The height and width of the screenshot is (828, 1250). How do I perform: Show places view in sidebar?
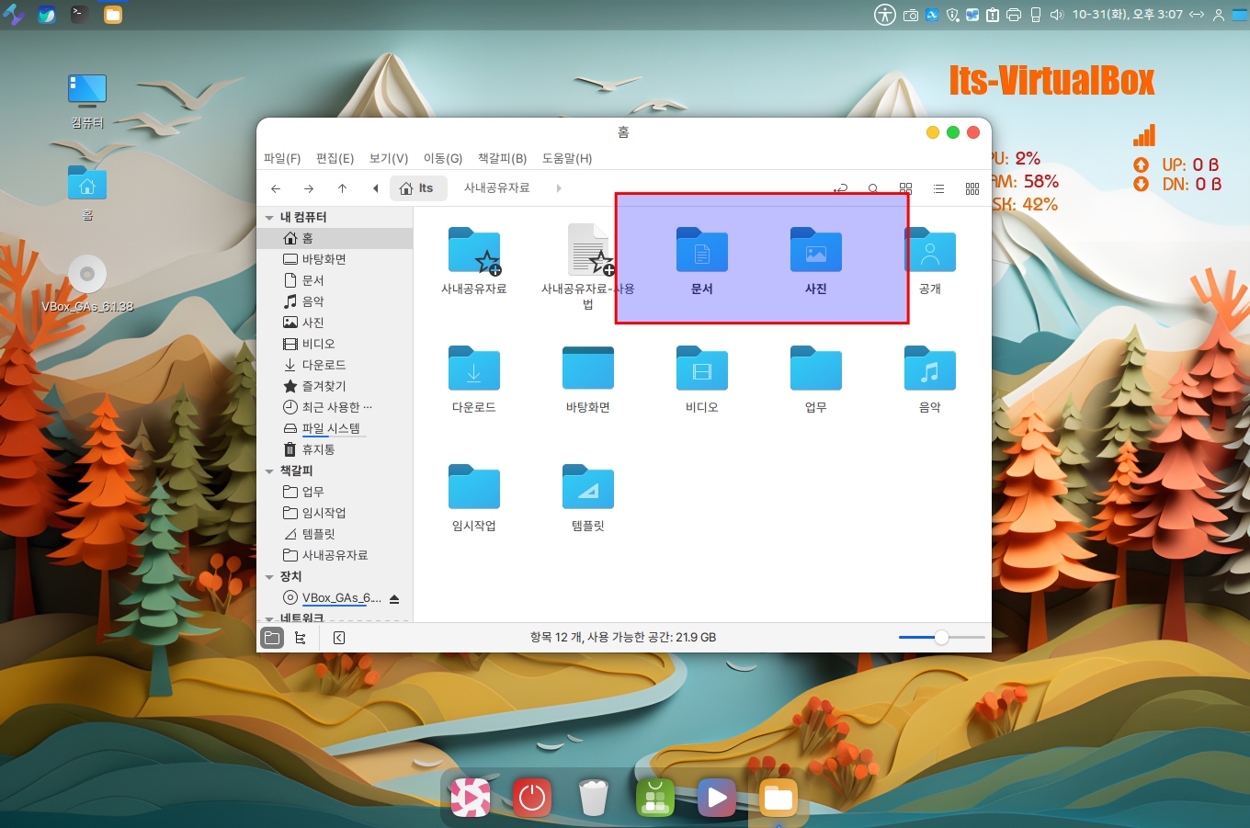tap(272, 638)
